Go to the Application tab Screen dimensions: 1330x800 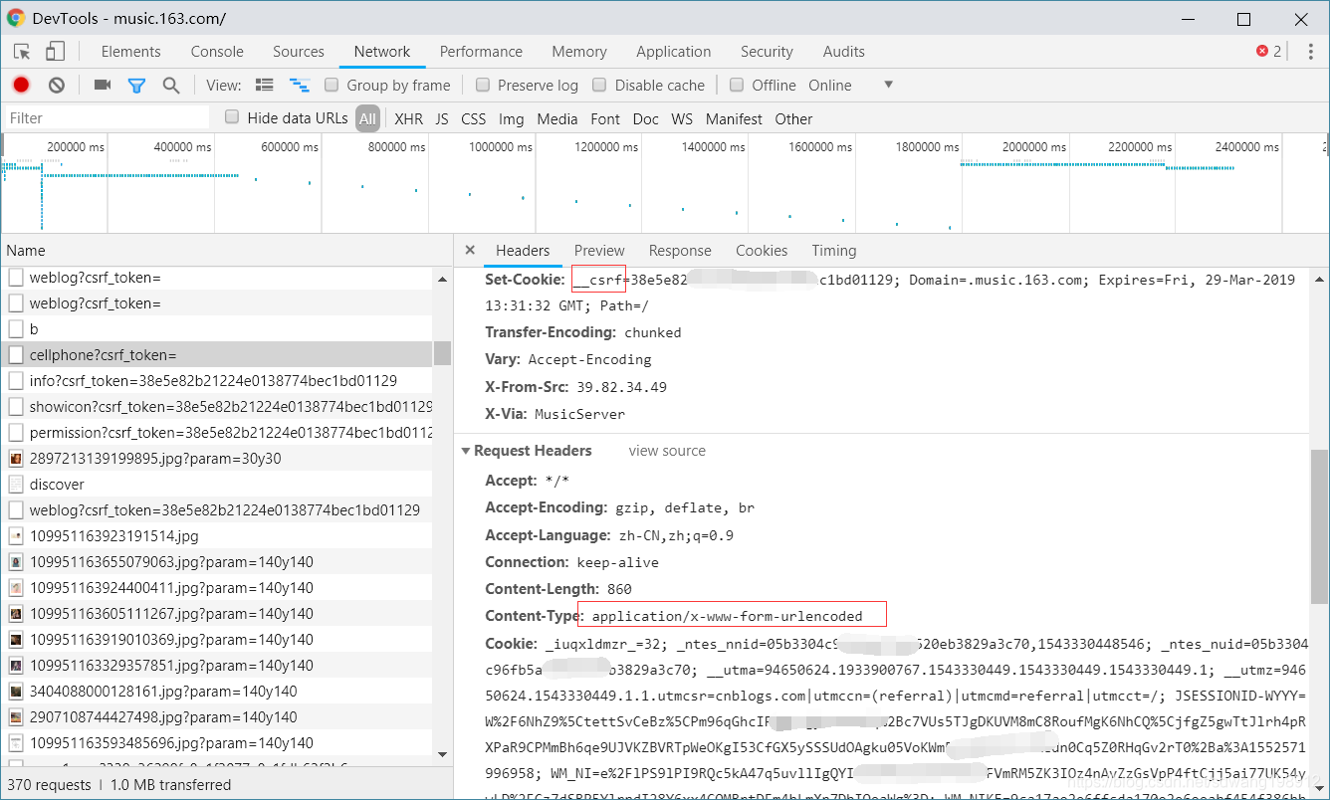click(674, 52)
